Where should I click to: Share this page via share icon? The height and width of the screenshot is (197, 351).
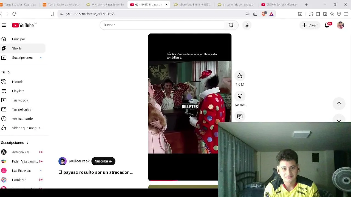coord(255,14)
